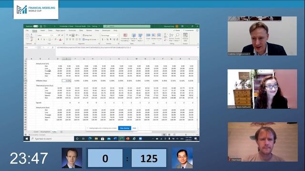Click the formula bar text

[94, 47]
